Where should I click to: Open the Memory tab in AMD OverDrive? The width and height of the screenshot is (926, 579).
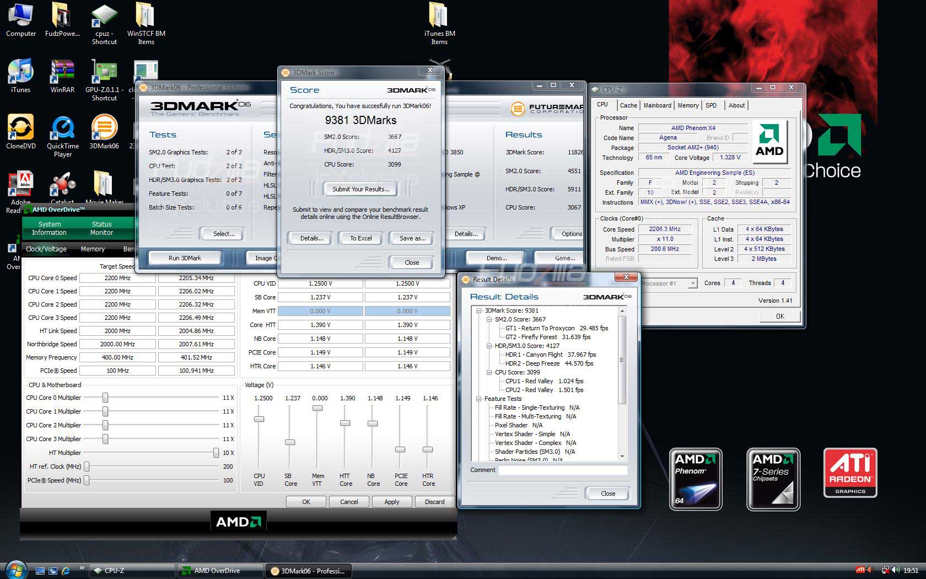(92, 249)
